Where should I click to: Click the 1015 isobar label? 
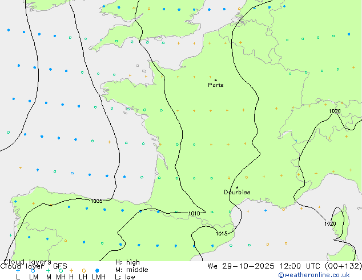coord(222,233)
